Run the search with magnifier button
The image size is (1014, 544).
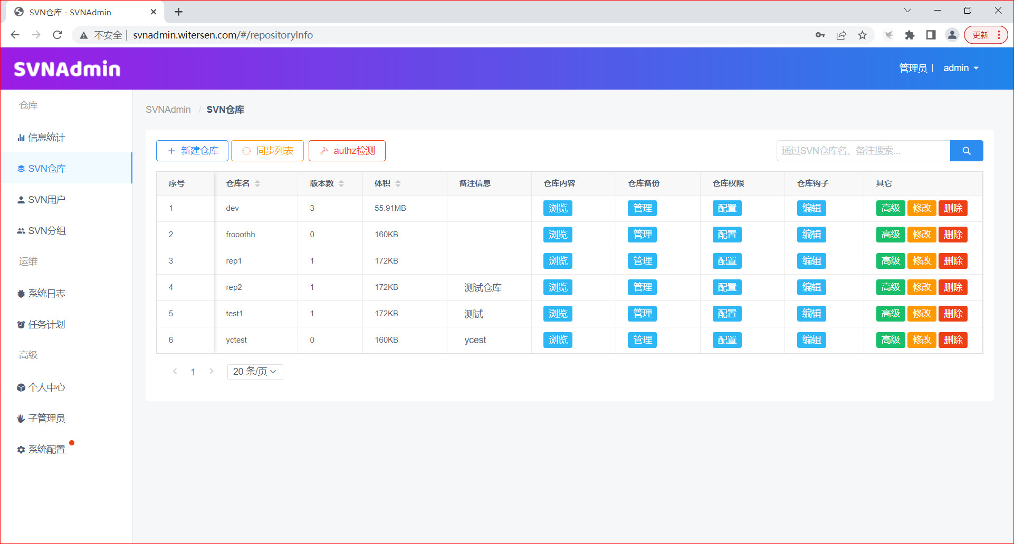tap(966, 150)
